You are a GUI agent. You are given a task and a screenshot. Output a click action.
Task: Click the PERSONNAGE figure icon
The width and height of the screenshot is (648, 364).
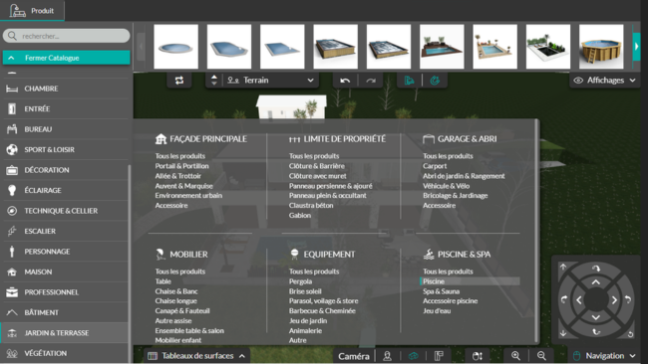(x=12, y=252)
